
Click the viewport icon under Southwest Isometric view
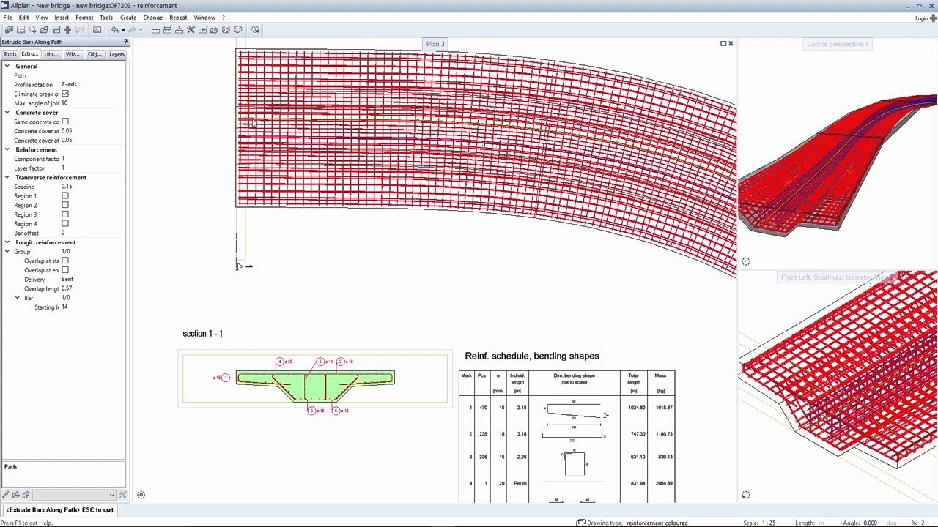745,495
